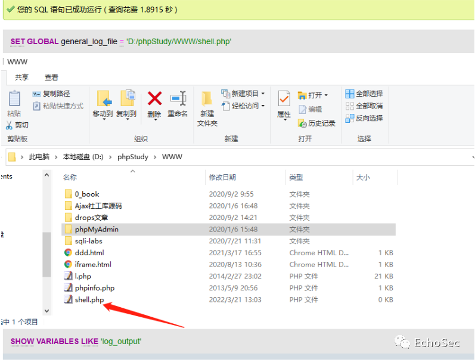475x362 pixels.
Task: Click SHOW VARIABLES LIKE query text
Action: pos(76,341)
